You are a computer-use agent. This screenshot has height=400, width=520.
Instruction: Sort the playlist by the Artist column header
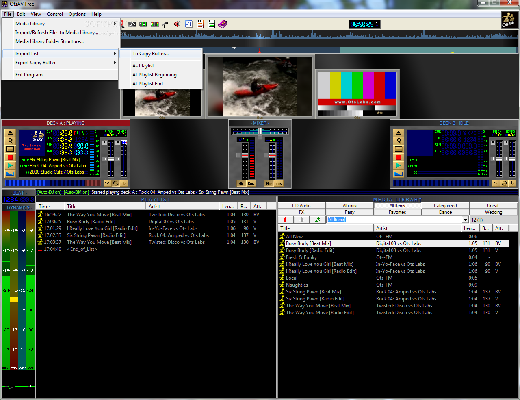(183, 207)
